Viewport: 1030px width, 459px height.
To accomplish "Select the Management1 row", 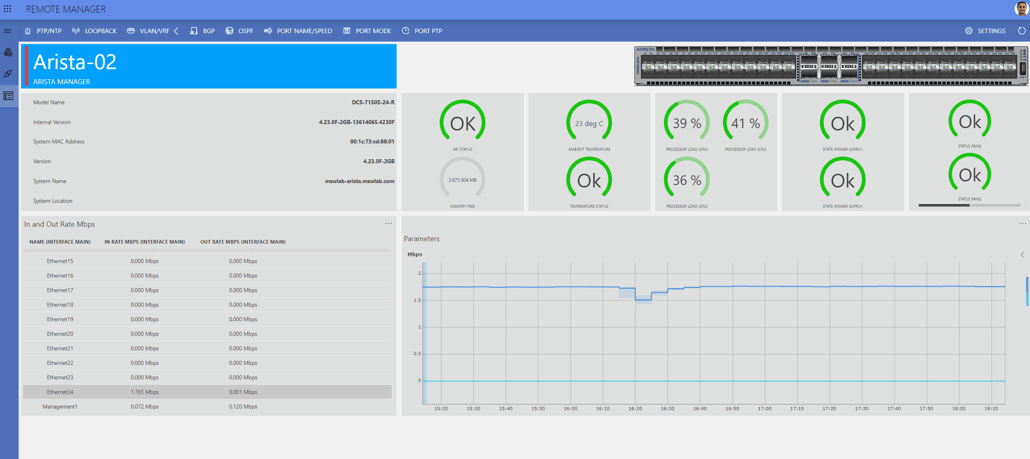I will click(x=207, y=406).
